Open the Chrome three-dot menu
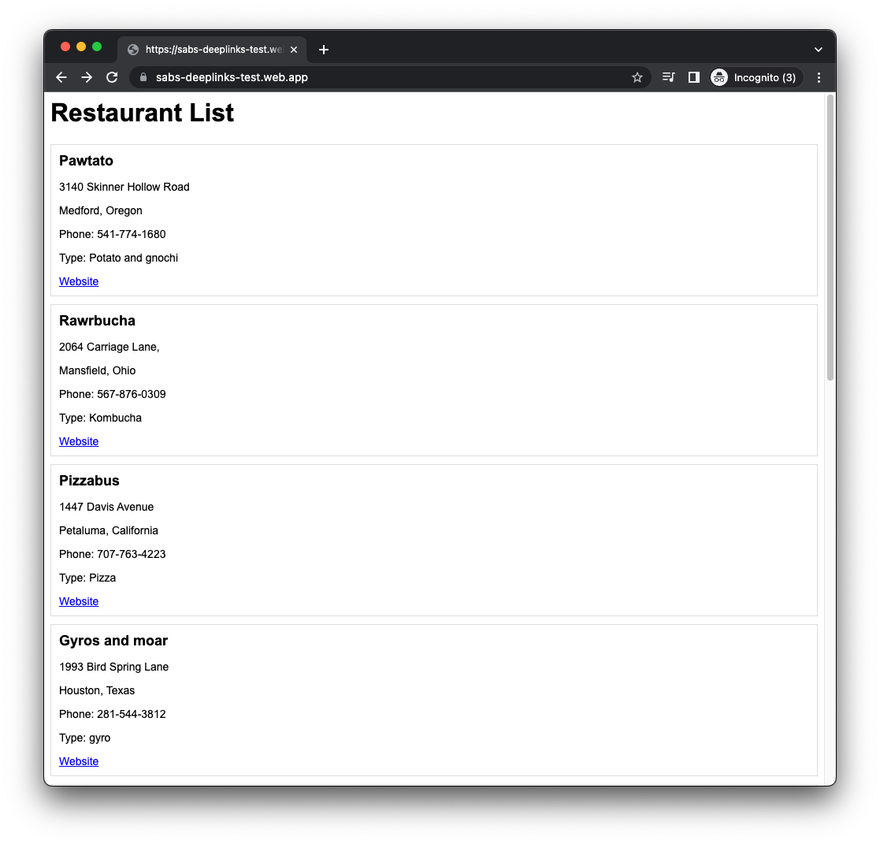 (819, 77)
